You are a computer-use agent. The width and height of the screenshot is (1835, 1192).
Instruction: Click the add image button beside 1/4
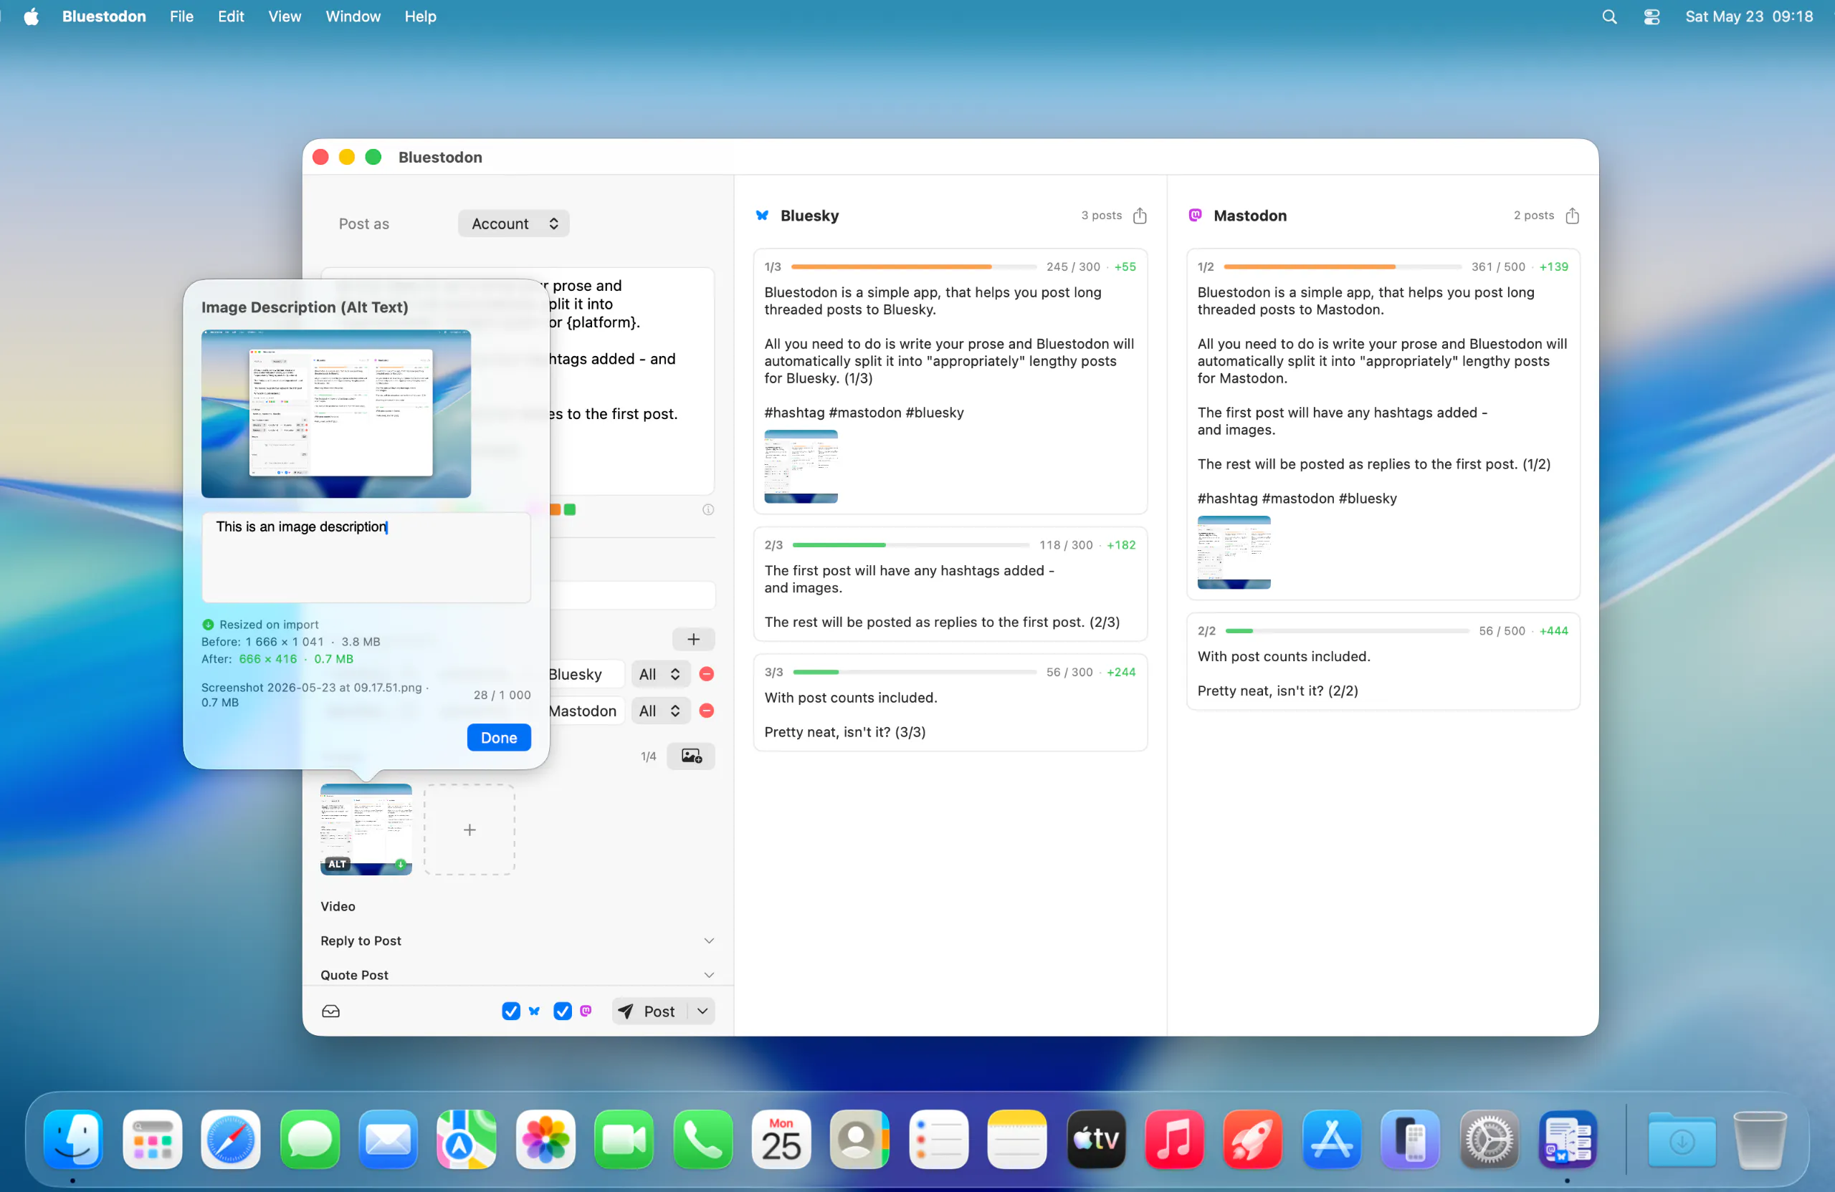(691, 756)
